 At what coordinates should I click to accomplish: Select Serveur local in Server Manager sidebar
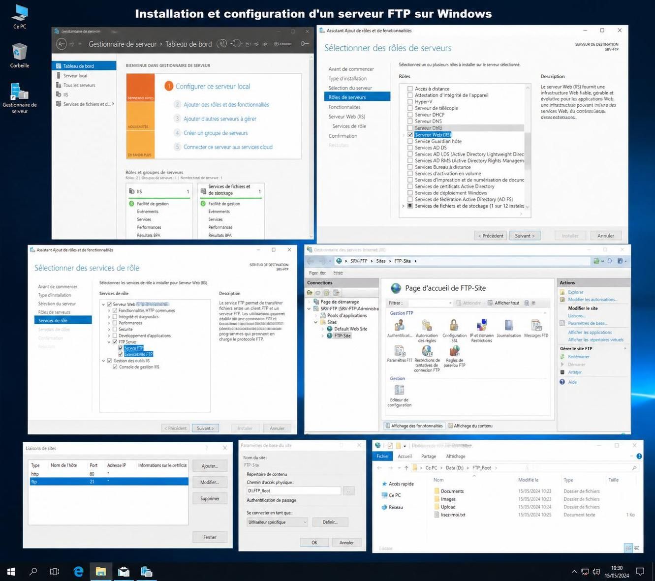(75, 76)
